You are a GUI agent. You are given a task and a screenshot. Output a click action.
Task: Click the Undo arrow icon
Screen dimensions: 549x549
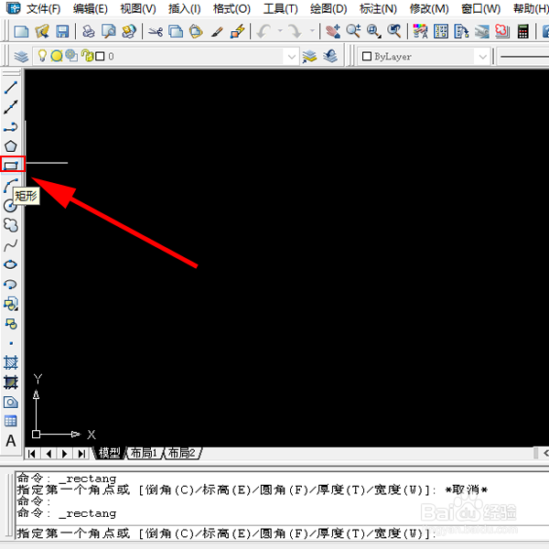[264, 31]
